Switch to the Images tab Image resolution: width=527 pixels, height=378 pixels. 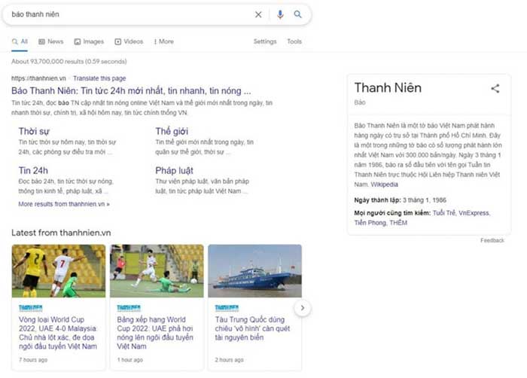click(x=89, y=41)
